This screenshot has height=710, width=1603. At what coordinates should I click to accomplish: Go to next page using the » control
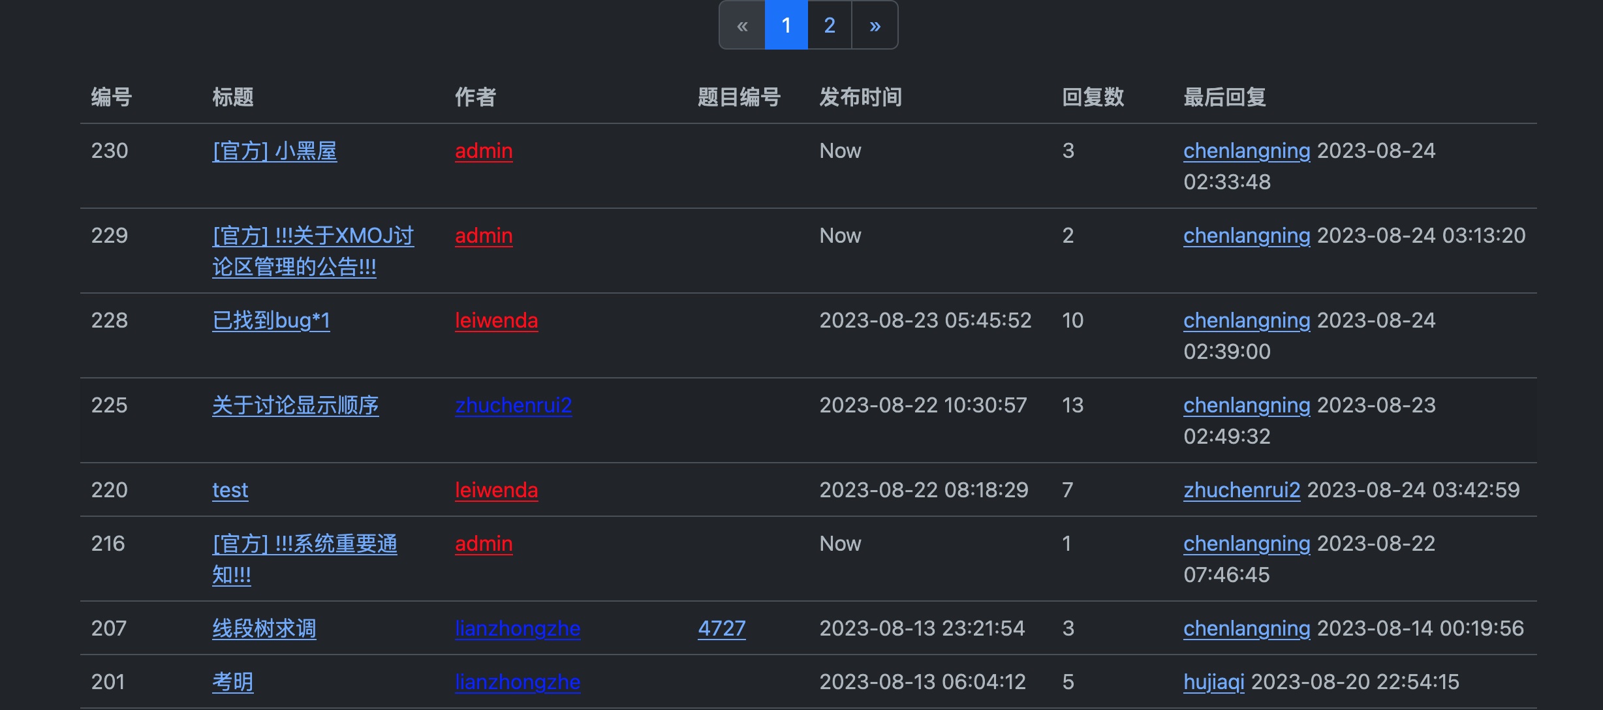875,25
